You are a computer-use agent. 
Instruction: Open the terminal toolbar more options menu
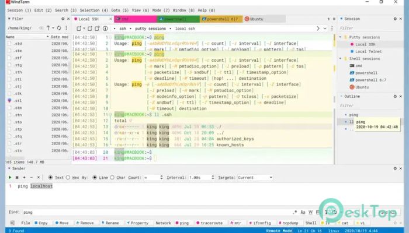tap(332, 29)
